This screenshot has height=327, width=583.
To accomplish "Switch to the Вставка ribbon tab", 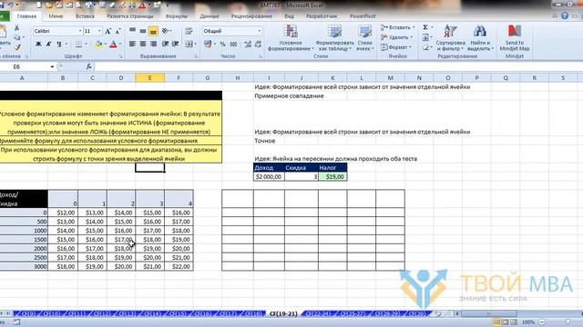I will (x=85, y=16).
